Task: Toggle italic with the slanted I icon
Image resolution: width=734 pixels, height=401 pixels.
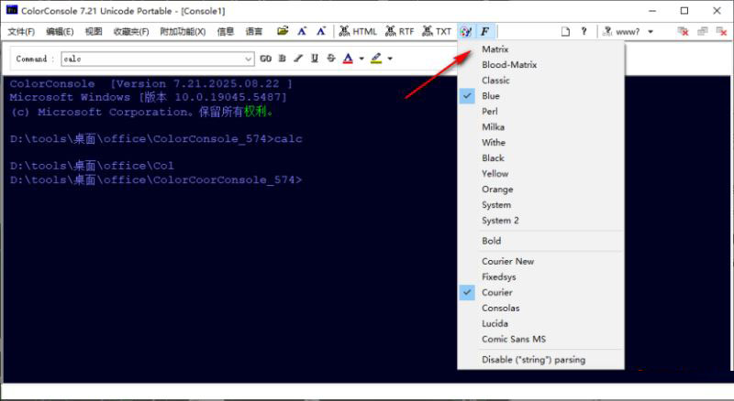Action: [x=298, y=59]
